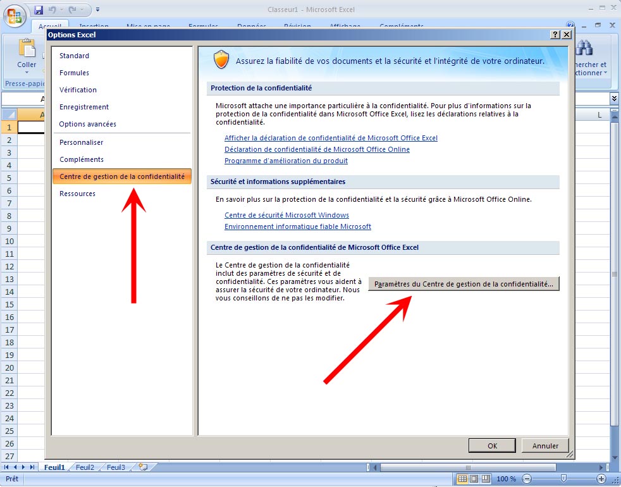Open the Quick Access Toolbar customize arrow

(98, 9)
